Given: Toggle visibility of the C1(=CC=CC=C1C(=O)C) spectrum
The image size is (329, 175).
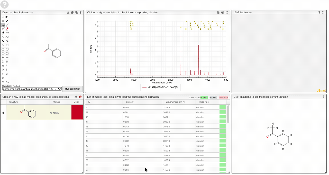Looking at the screenshot, I should point(150,87).
